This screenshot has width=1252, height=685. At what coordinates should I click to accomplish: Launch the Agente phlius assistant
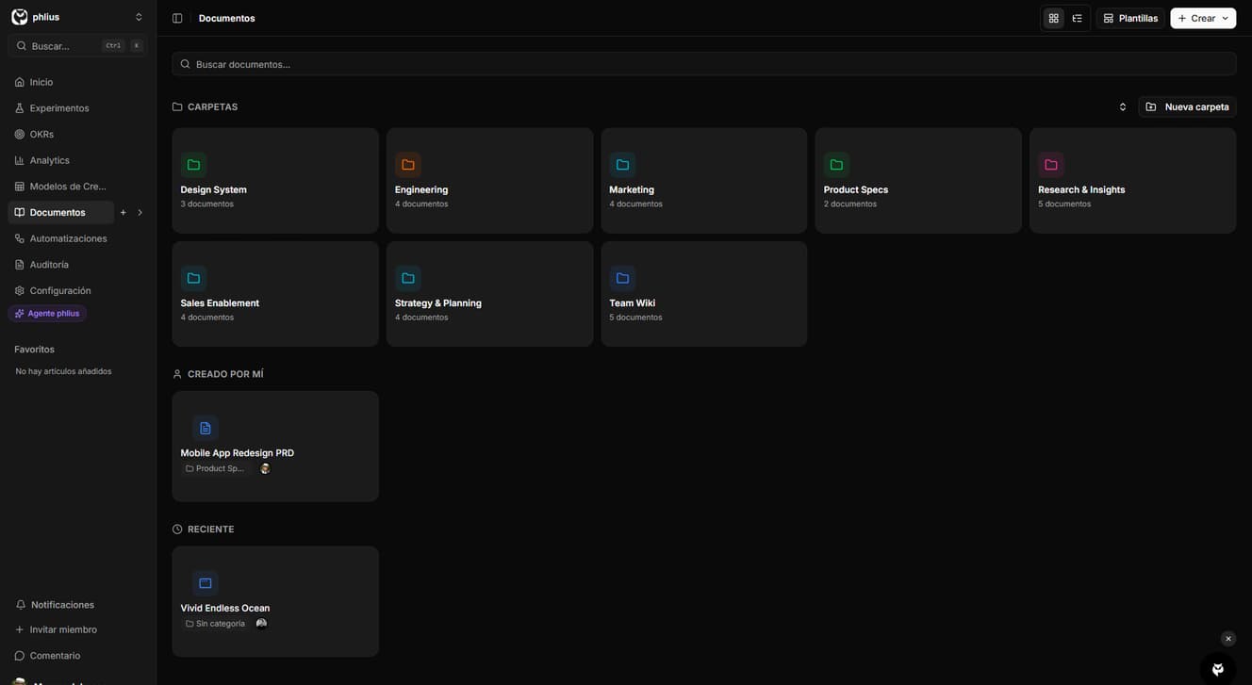click(x=47, y=314)
